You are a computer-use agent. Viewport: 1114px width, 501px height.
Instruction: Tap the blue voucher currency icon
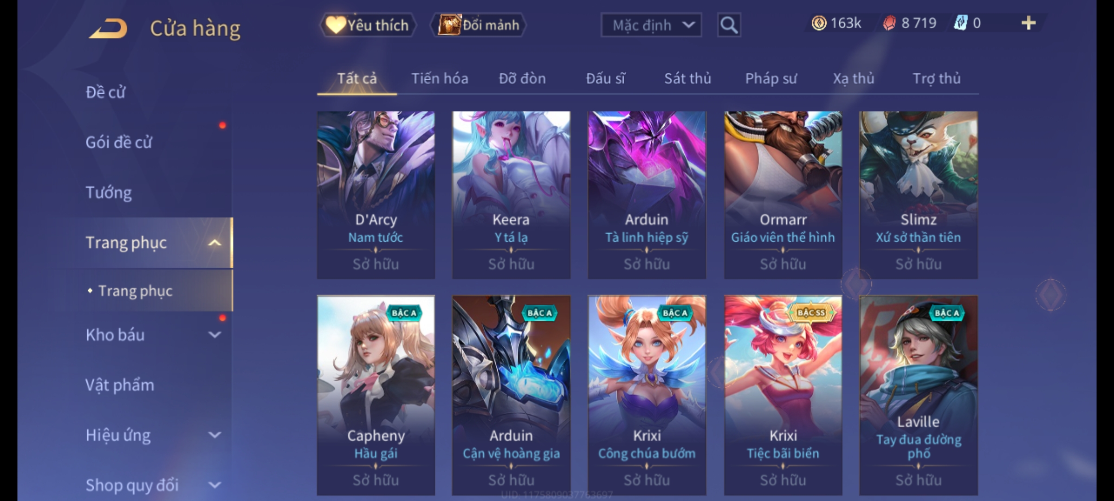(x=960, y=23)
